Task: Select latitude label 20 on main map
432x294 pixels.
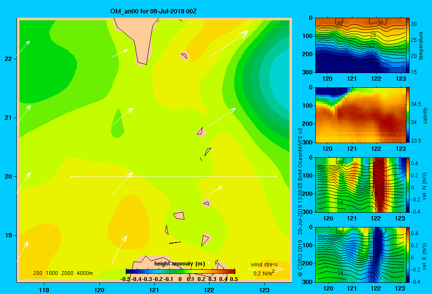Action: click(x=8, y=176)
